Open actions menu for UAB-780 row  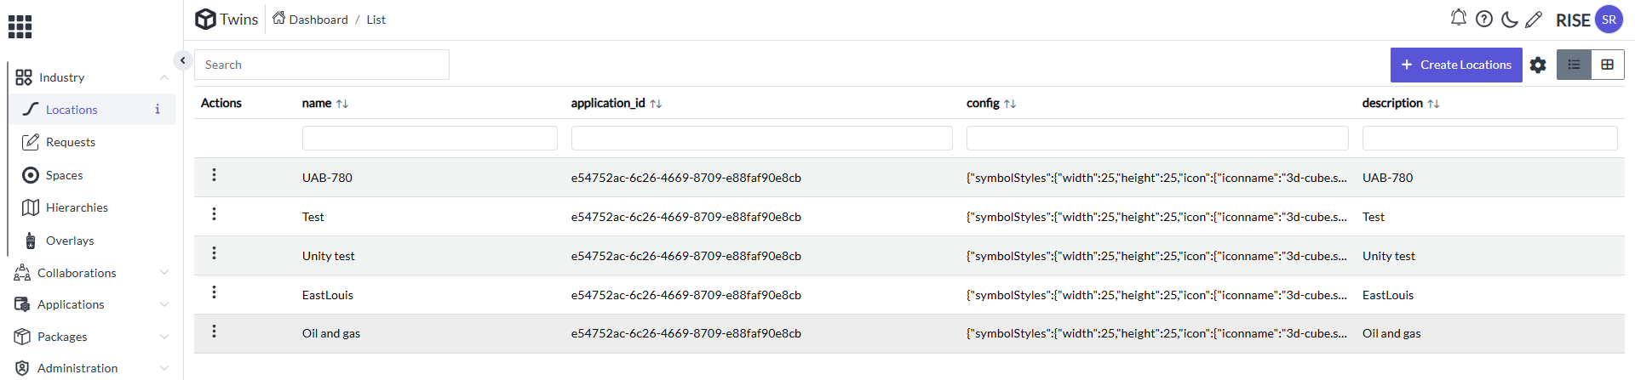point(214,175)
